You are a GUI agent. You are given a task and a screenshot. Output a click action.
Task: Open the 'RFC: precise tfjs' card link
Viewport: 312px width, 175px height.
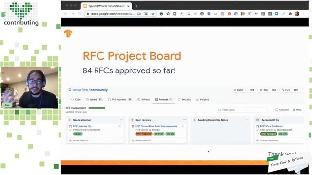(x=82, y=126)
